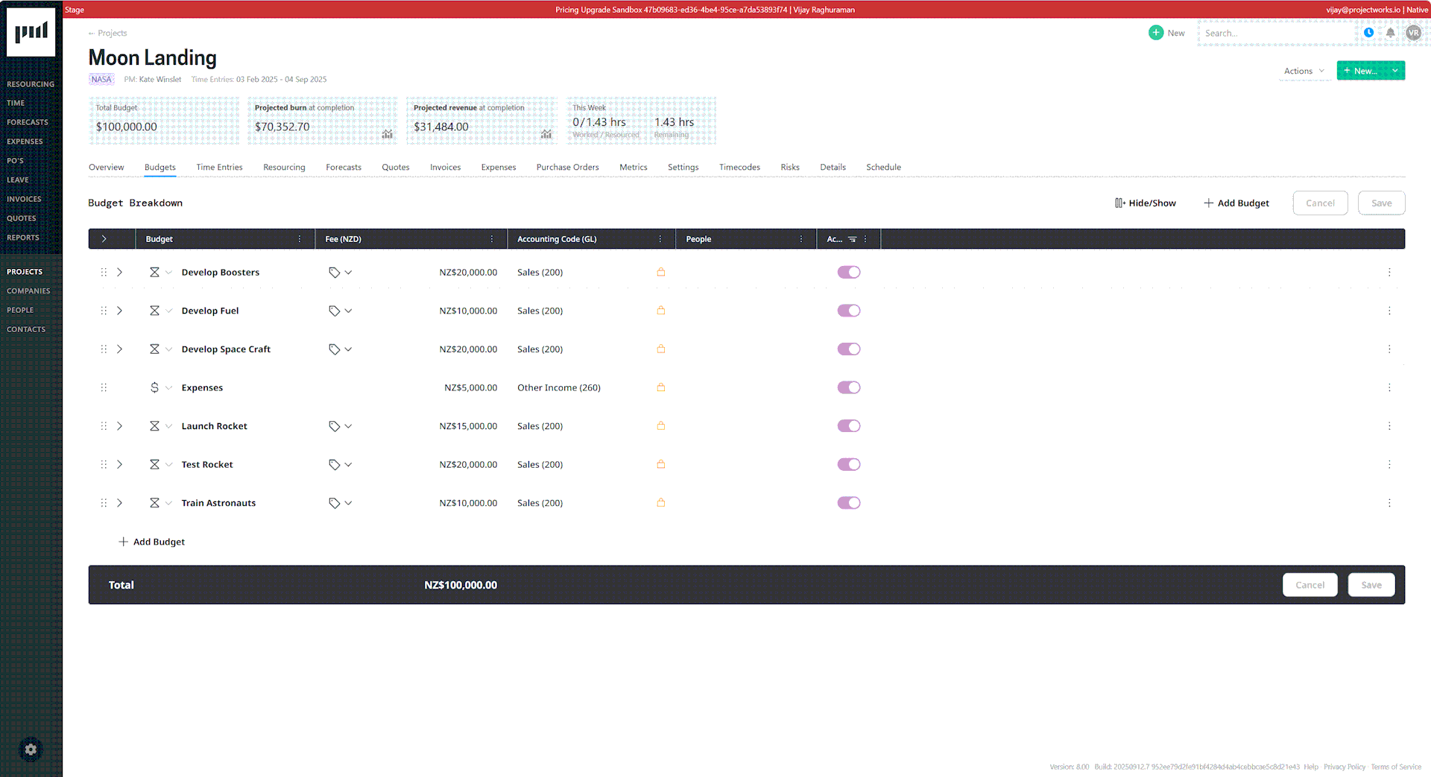This screenshot has width=1431, height=777.
Task: Click the Projects back link
Action: 107,33
